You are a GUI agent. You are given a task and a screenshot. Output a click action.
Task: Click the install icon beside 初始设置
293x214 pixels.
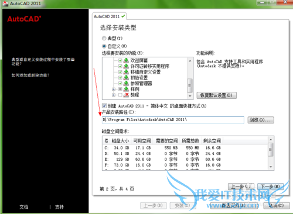(x=127, y=78)
